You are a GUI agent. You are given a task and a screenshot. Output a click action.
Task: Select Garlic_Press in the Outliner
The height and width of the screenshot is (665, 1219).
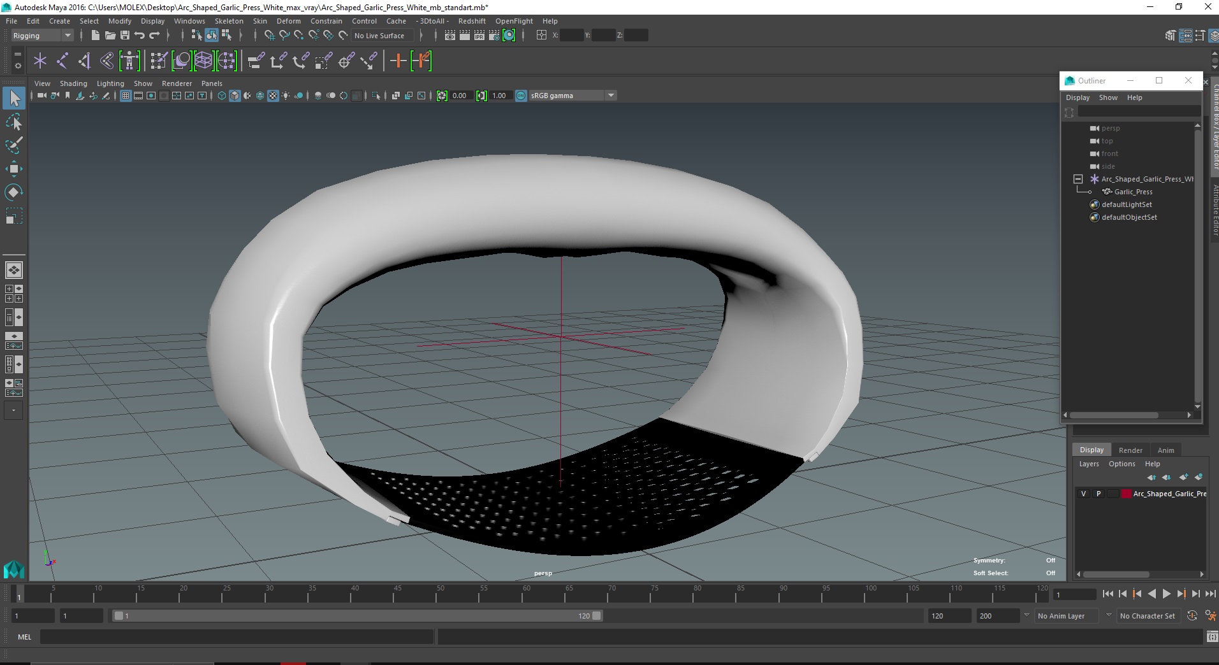[1133, 192]
